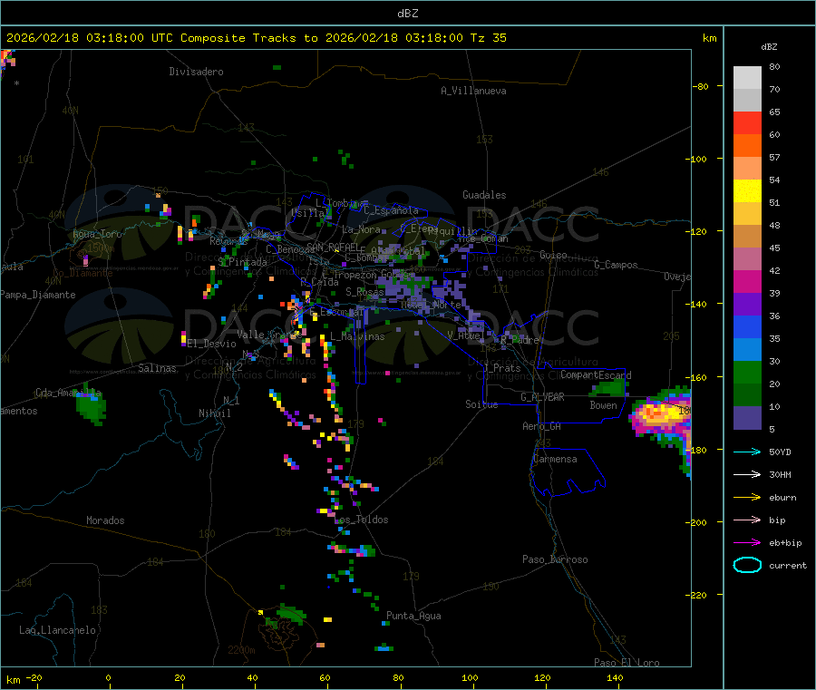Click the Composite Tracks timestamp header text
816x690 pixels.
[x=256, y=37]
